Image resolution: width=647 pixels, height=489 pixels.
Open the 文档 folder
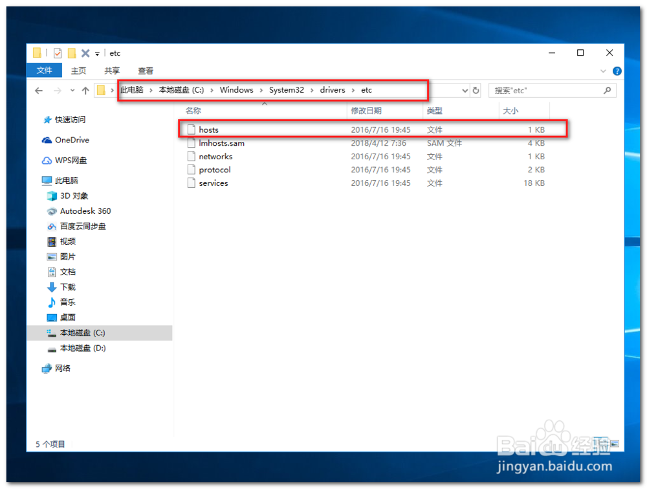(x=68, y=272)
